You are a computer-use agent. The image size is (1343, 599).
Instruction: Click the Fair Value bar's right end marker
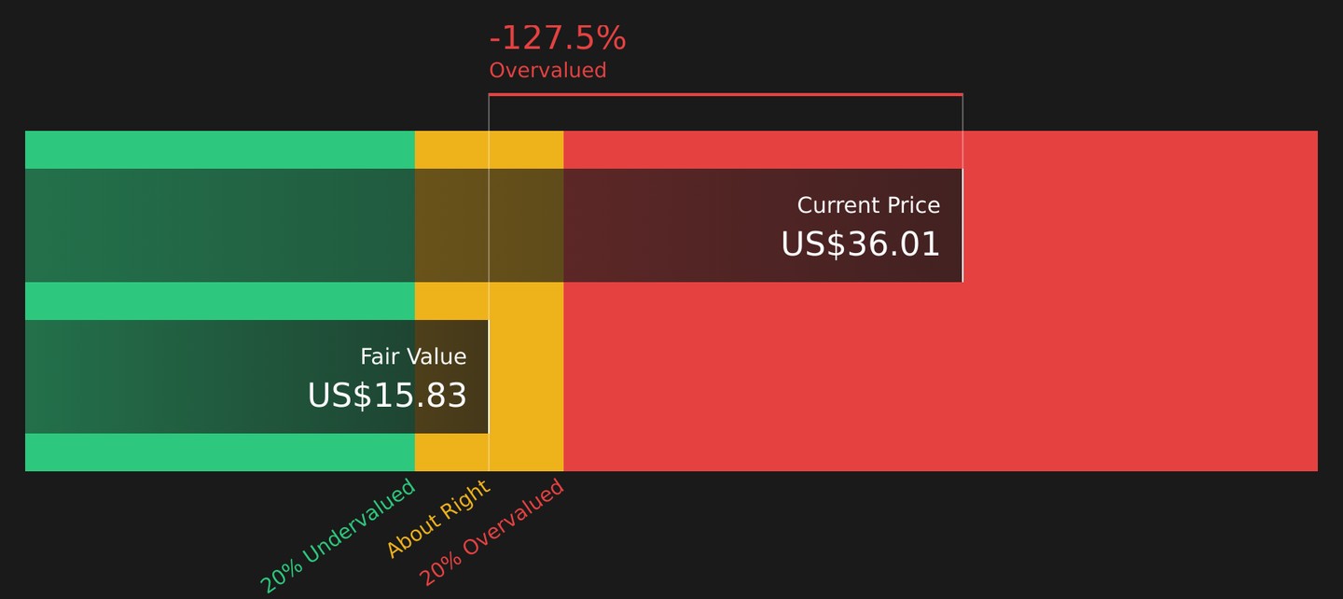489,376
